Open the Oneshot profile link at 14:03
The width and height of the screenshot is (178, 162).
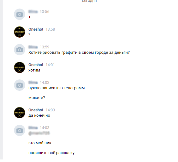[36, 110]
